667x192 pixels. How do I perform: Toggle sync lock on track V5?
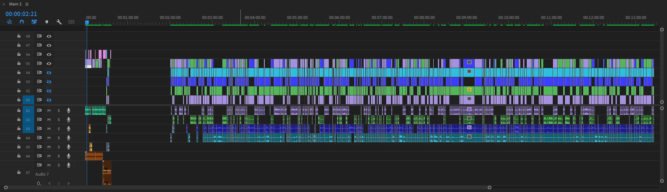coord(39,63)
